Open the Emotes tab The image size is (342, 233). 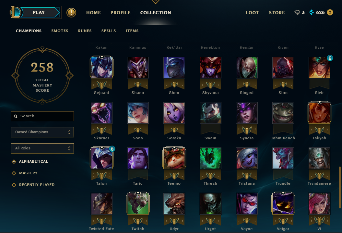[60, 31]
